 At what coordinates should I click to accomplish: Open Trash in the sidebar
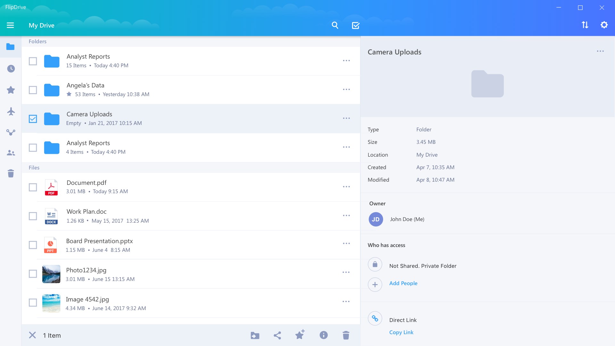coord(11,173)
